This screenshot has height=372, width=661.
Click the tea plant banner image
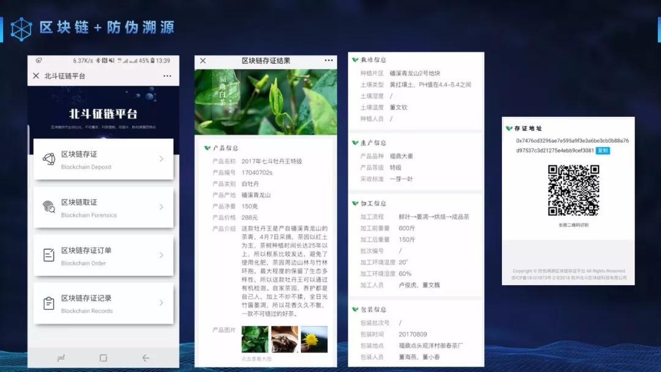coord(266,102)
